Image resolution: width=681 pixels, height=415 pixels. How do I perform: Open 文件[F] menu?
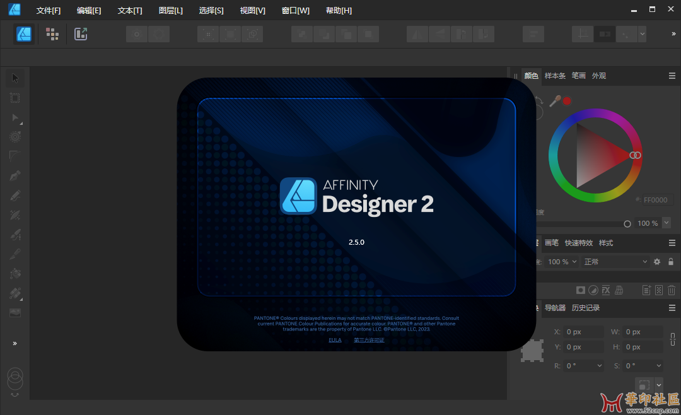48,11
